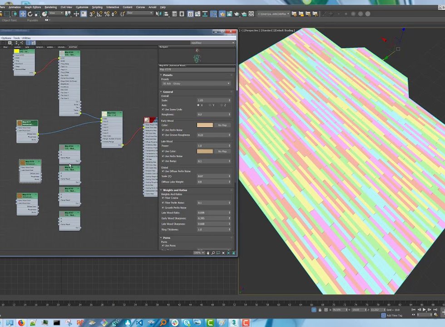Select the Move tool in main toolbar
Image resolution: width=445 pixels, height=327 pixels.
[23, 14]
